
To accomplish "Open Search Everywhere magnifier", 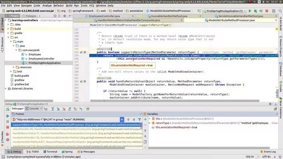I will 280,11.
